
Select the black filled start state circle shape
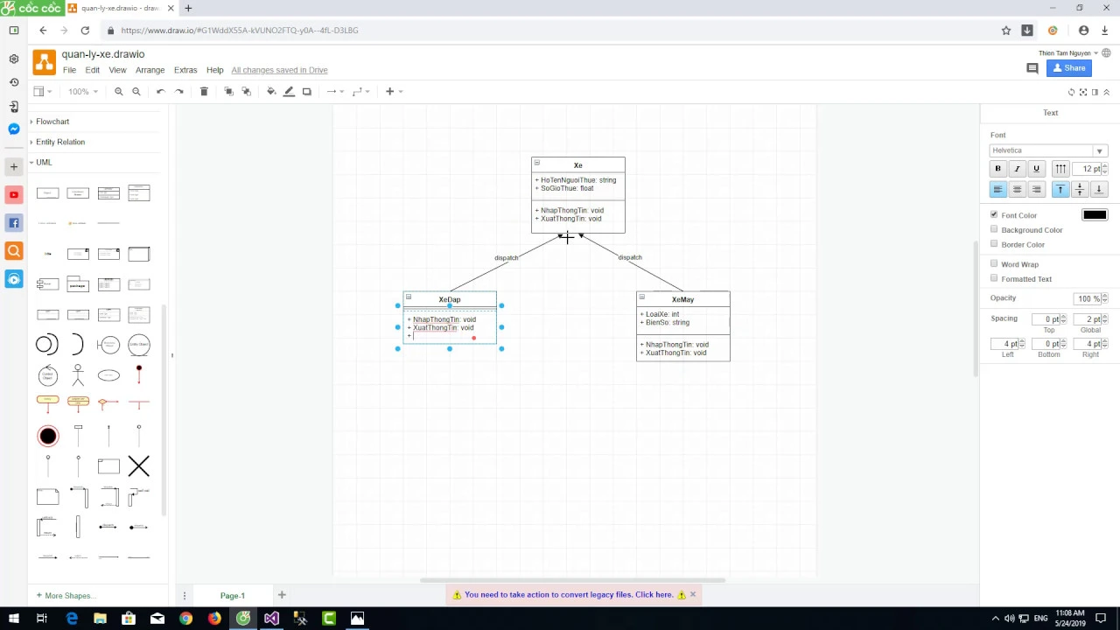pyautogui.click(x=48, y=436)
